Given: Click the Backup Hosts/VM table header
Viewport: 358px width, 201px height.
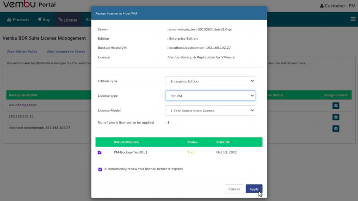Looking at the screenshot, I should click(23, 95).
